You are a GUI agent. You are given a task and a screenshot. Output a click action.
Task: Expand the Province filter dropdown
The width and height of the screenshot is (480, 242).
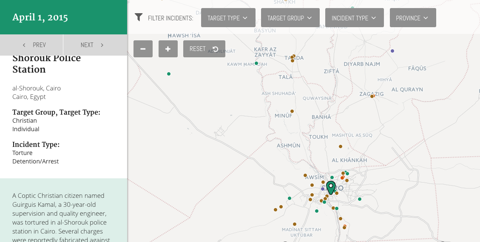pyautogui.click(x=412, y=18)
